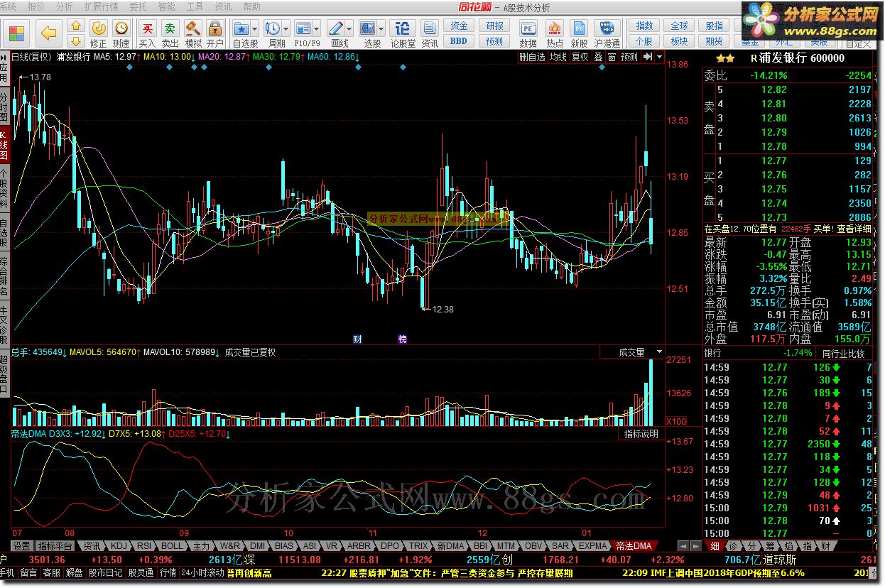Image resolution: width=885 pixels, height=588 pixels.
Task: Switch to 分时图 sidebar view
Action: pos(4,107)
